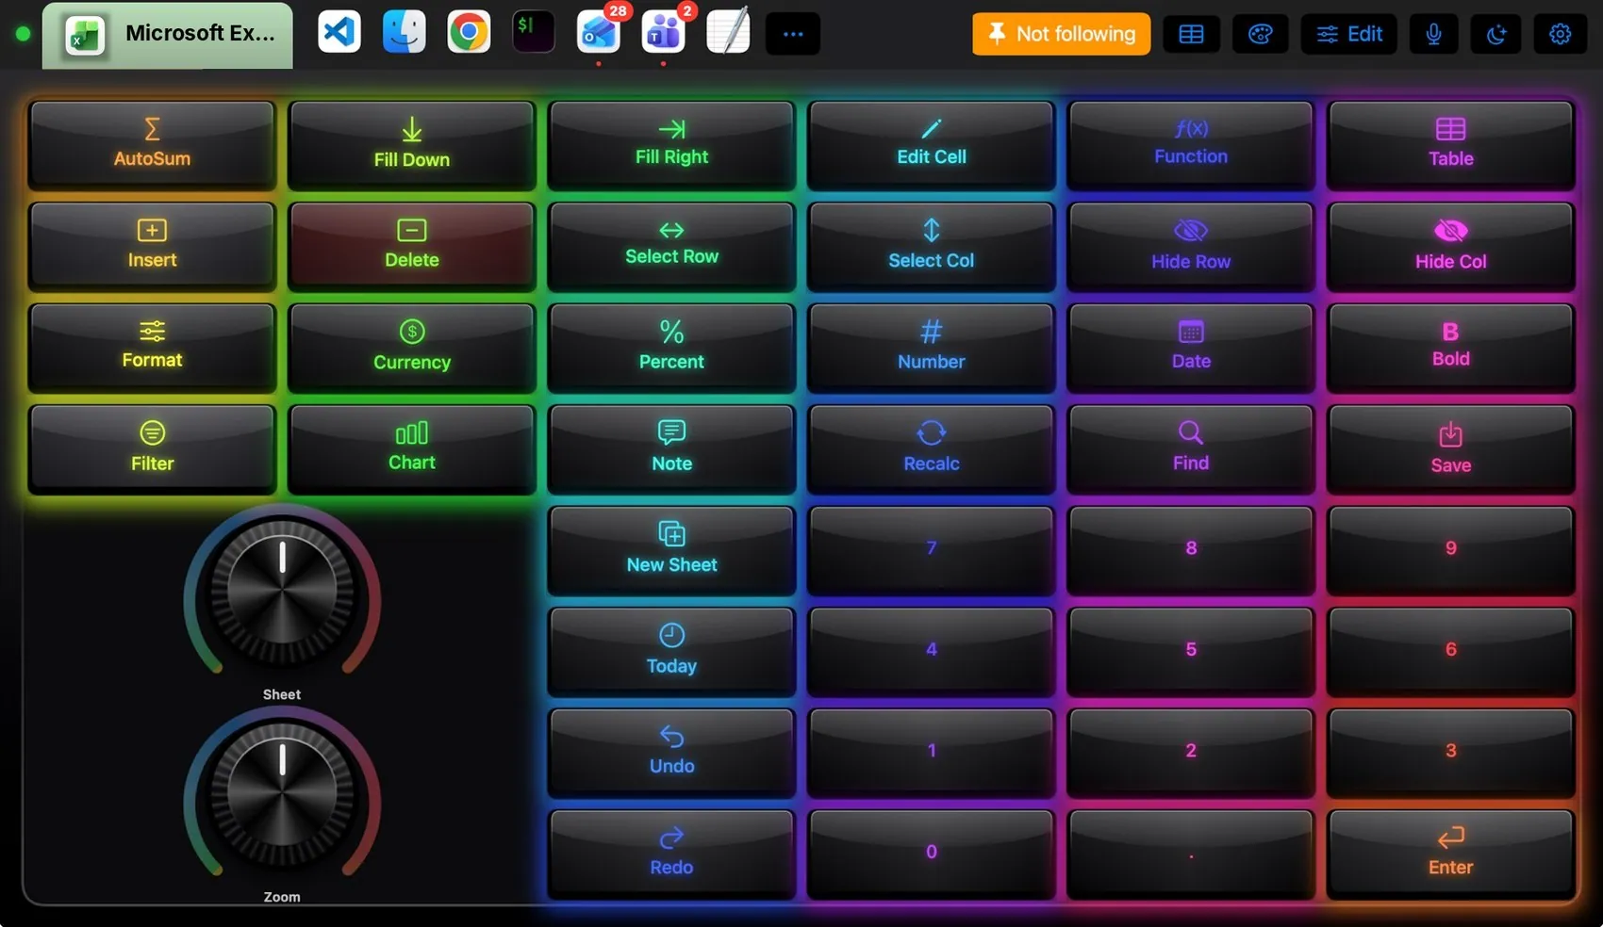
Task: Click the Redo key
Action: pyautogui.click(x=671, y=854)
